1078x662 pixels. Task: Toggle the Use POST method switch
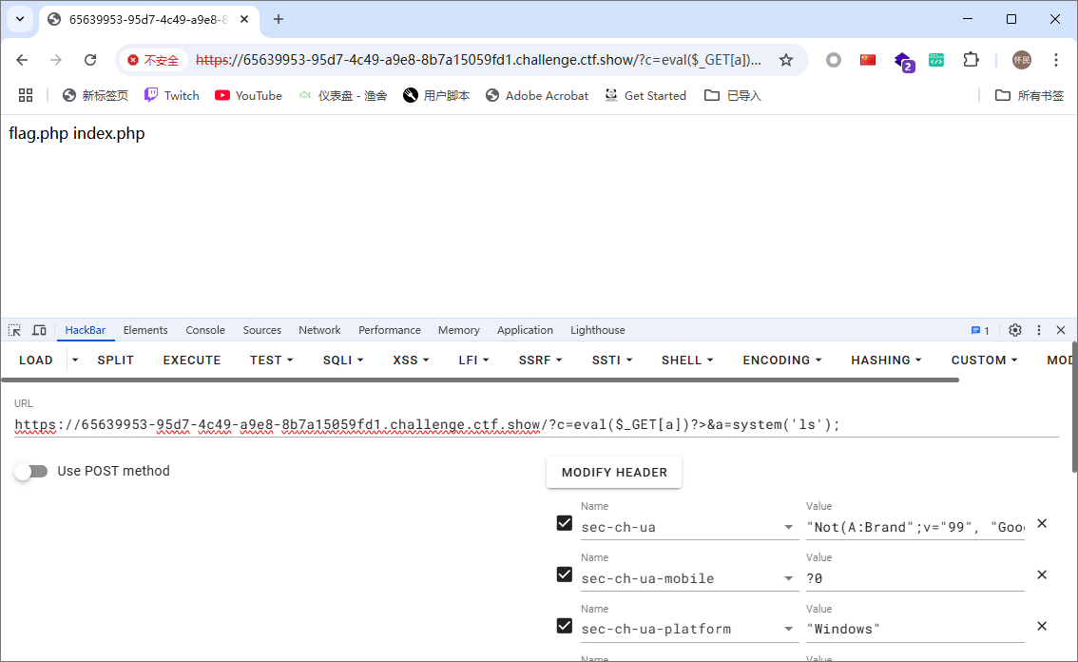pos(31,472)
